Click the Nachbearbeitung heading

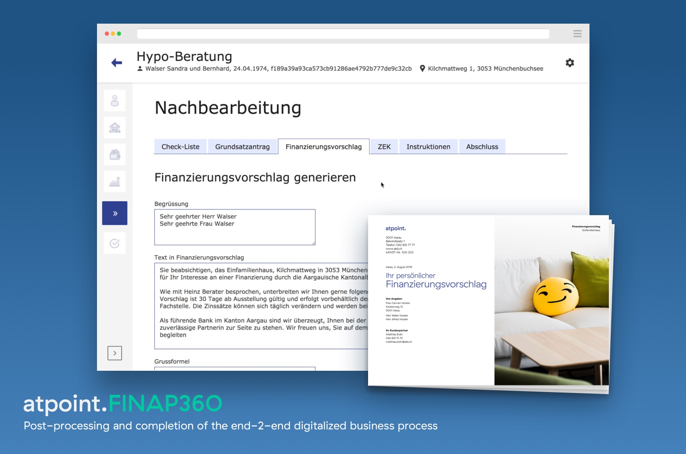(x=228, y=108)
